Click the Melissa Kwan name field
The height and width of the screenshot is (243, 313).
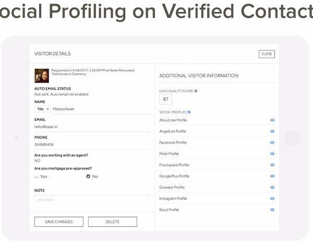point(99,109)
